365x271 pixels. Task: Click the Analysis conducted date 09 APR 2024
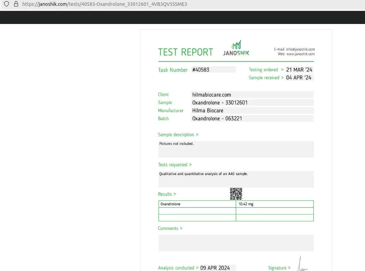[x=215, y=268]
